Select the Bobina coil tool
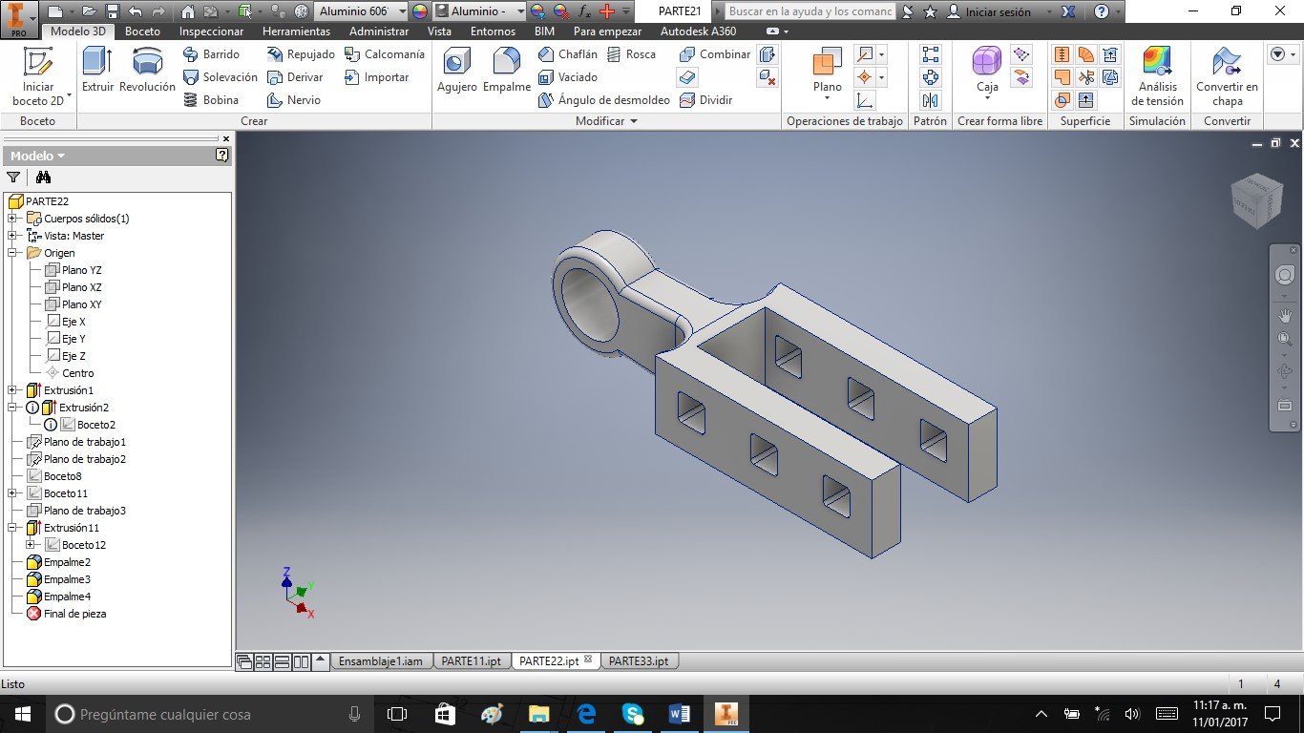1304x733 pixels. [x=210, y=100]
